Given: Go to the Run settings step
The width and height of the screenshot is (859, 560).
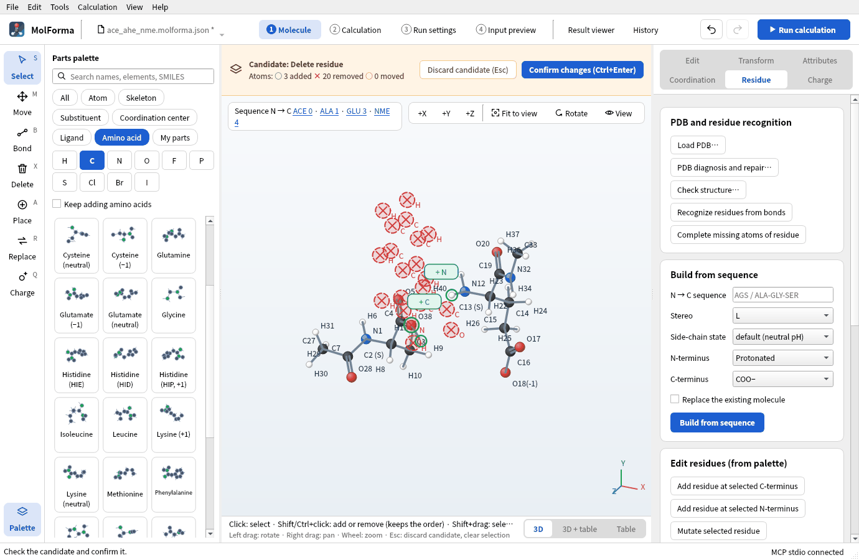Looking at the screenshot, I should point(429,30).
